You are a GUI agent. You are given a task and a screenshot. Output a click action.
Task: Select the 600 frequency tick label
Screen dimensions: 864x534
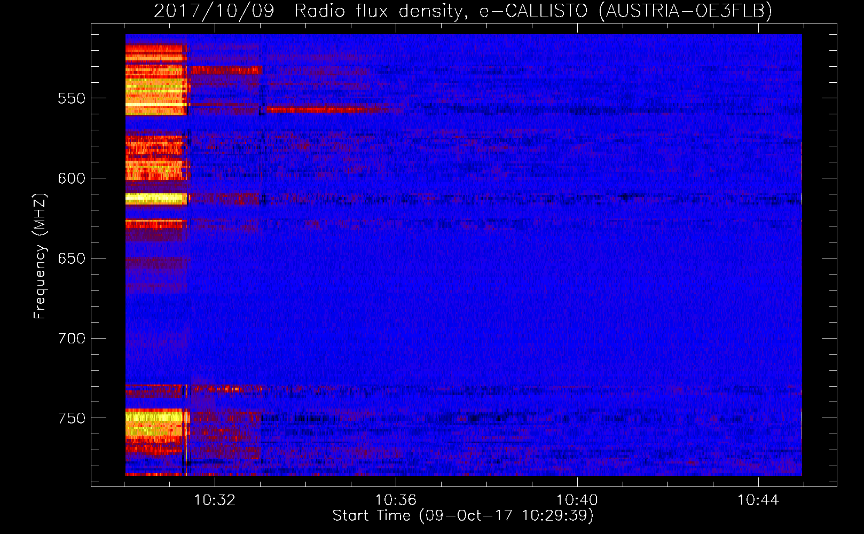click(x=72, y=178)
